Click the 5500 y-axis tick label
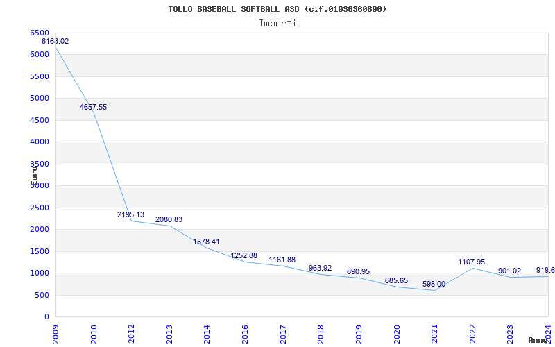Screen dimensions: 555x347 [40, 76]
